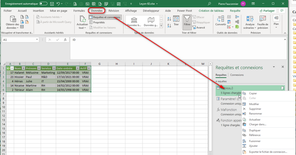Select the Données ribbon tab
This screenshot has height=155, width=296.
[x=97, y=11]
